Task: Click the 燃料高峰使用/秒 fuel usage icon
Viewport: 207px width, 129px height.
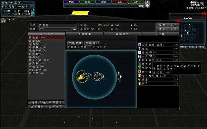Action: point(139,76)
